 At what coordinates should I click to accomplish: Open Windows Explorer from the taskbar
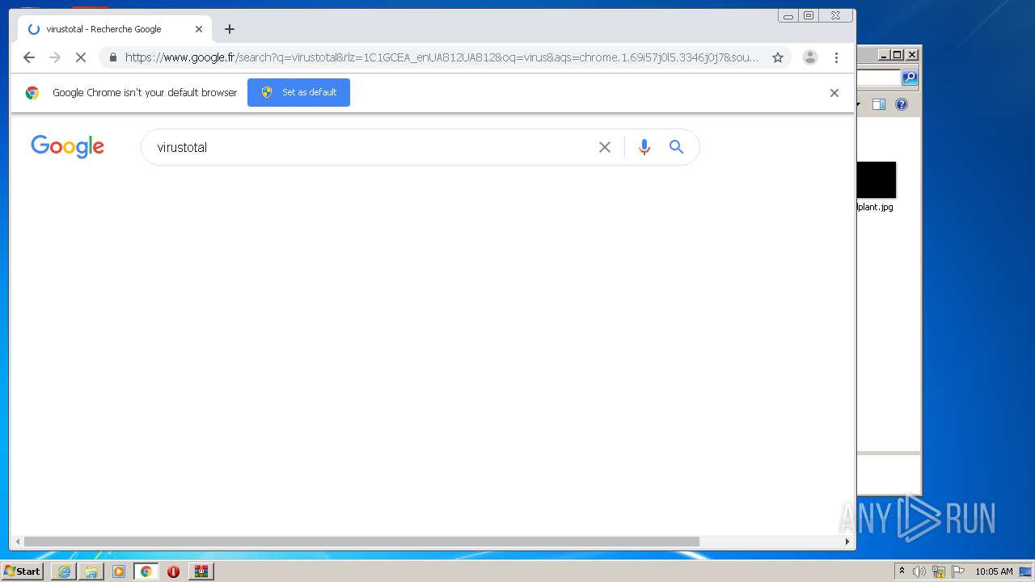coord(91,571)
